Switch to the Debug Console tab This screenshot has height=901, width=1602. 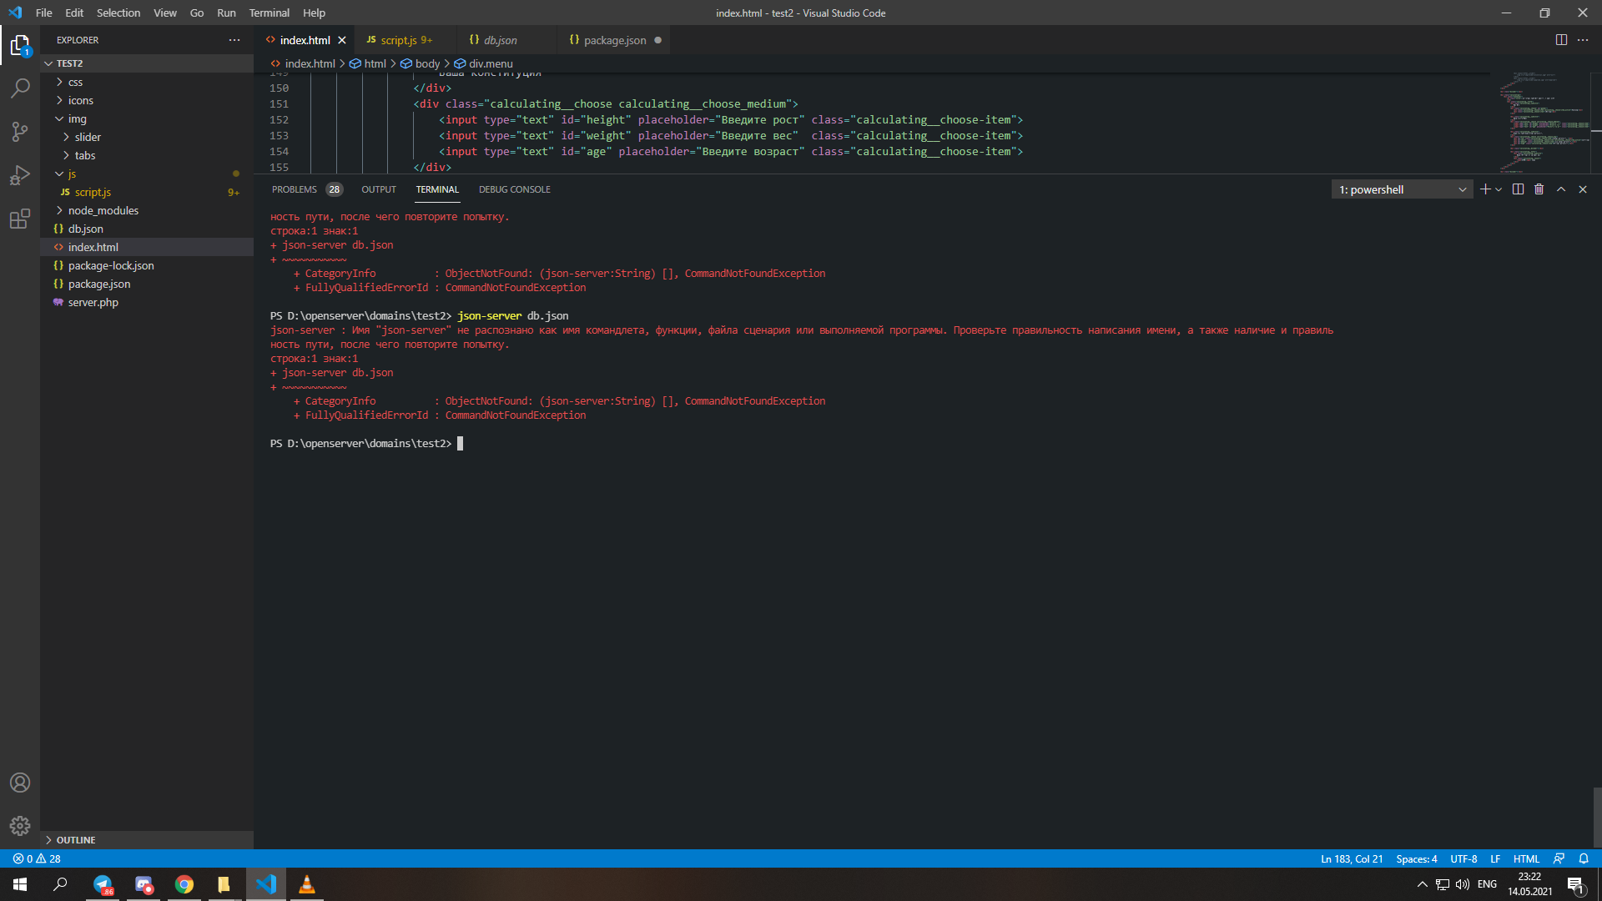coord(514,189)
